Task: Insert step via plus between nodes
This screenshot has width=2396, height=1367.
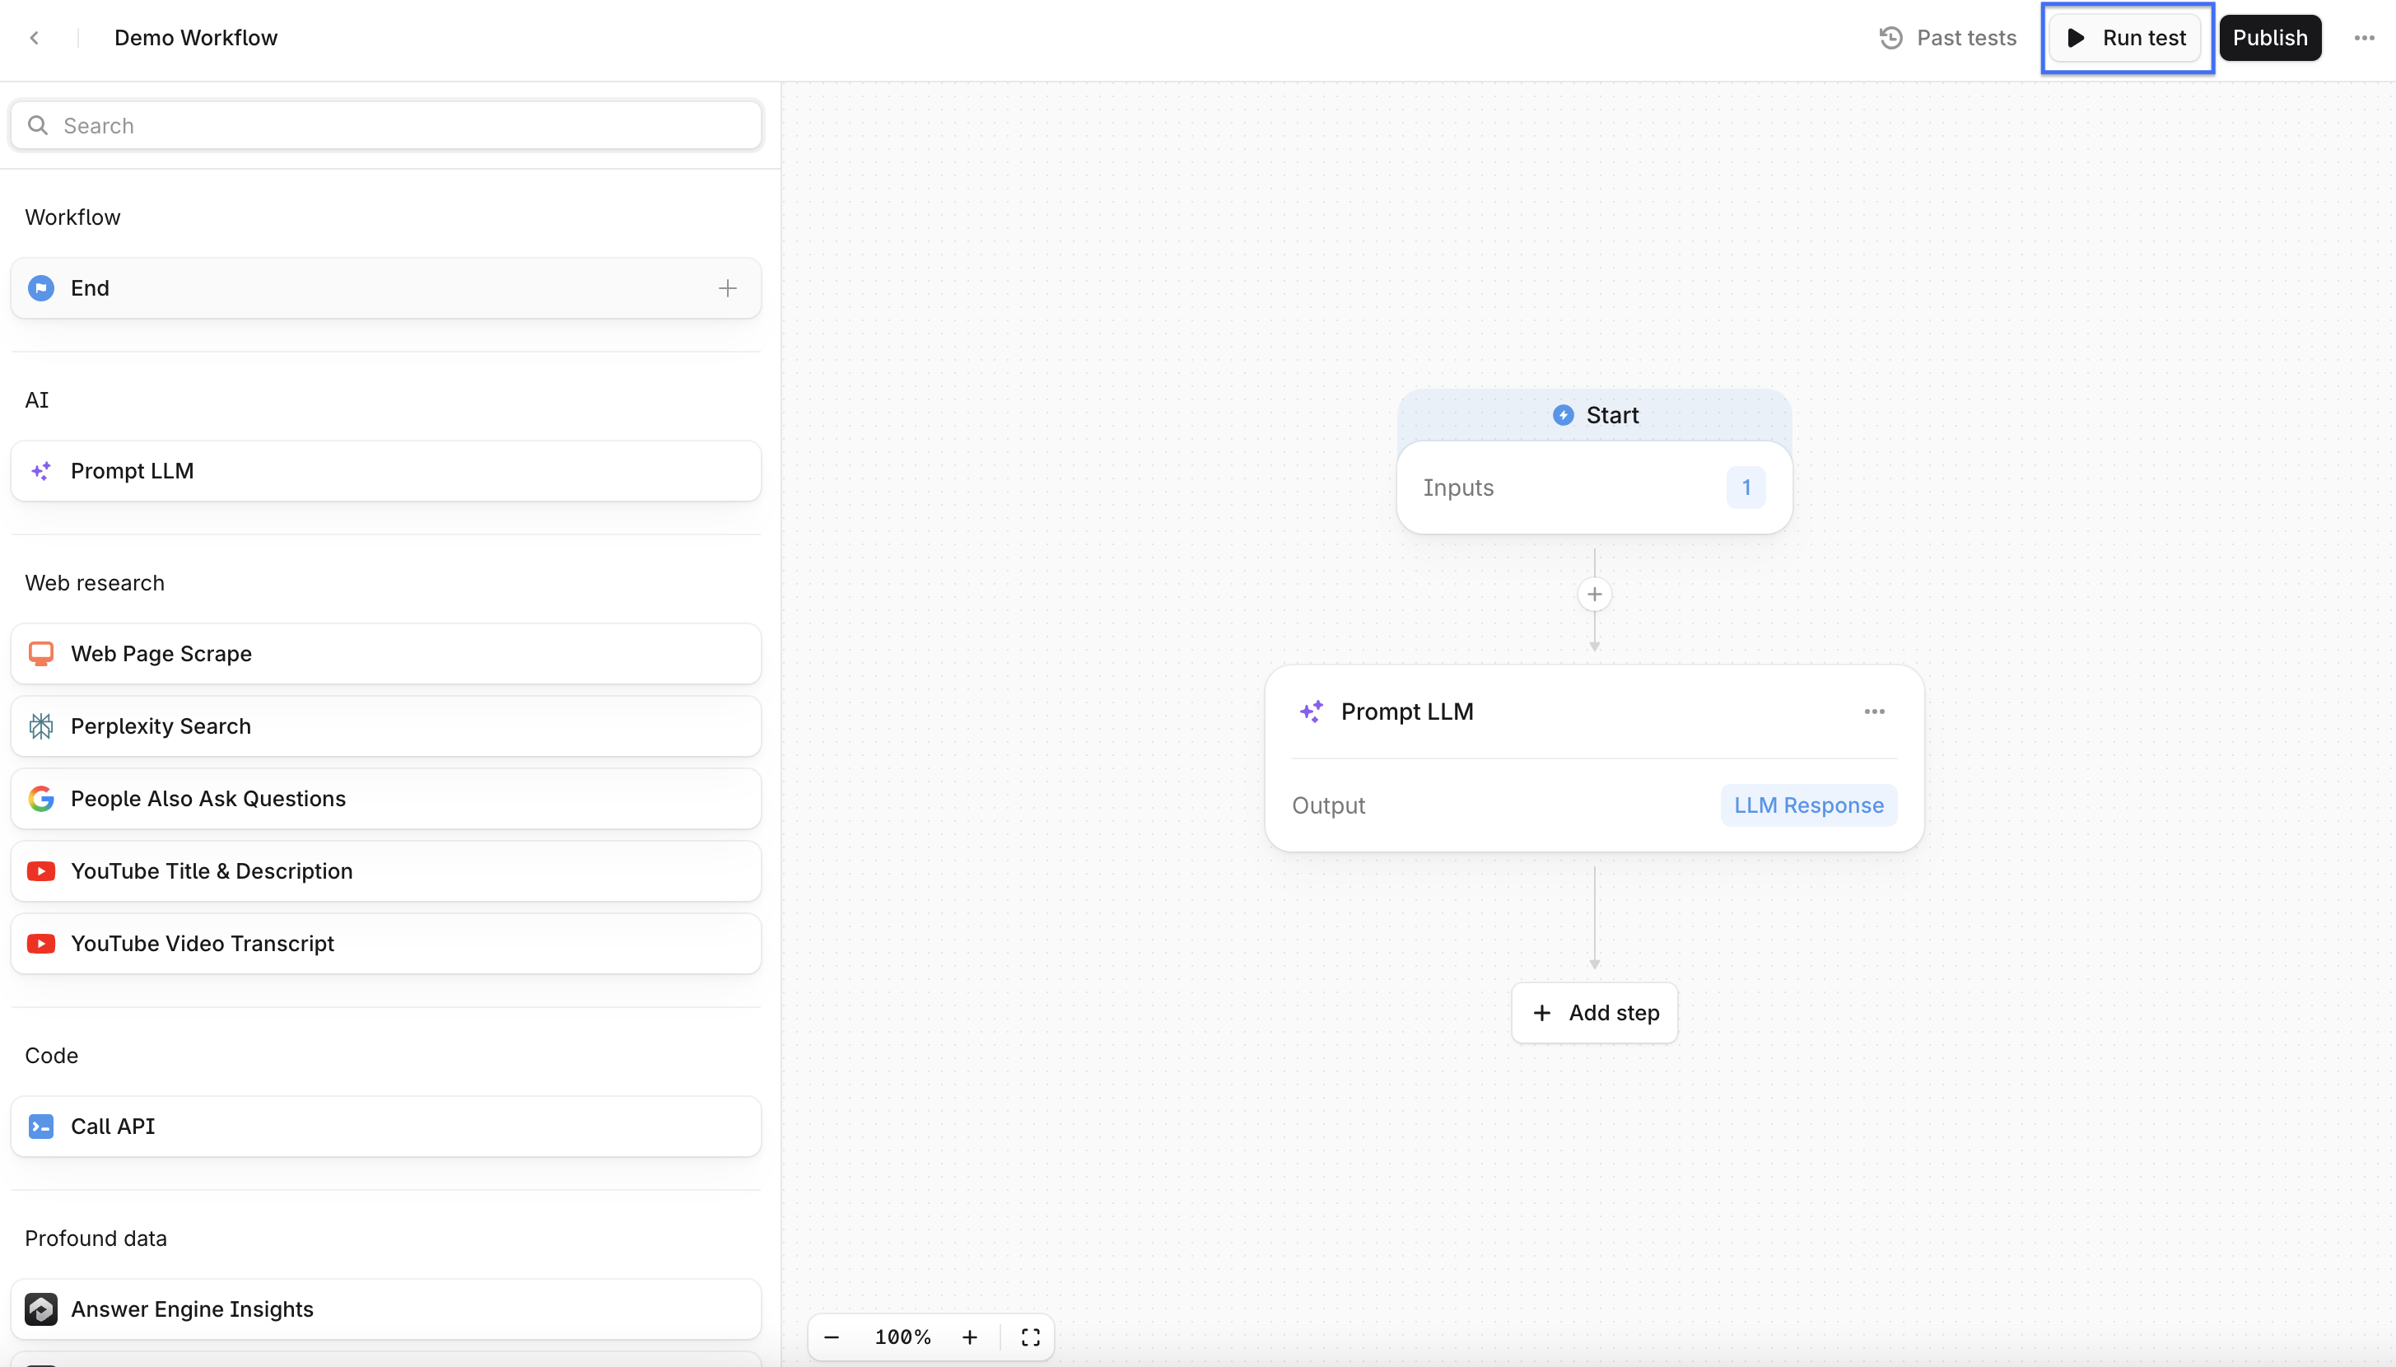Action: (x=1593, y=595)
